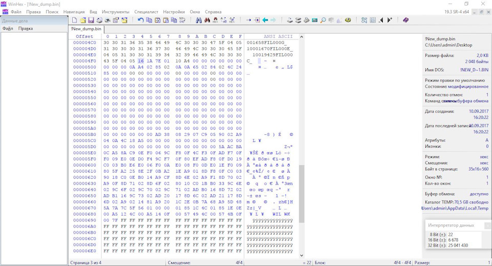Click the Буфер обмена доступно line
Viewport: 492px width, 266px height.
pos(457,194)
